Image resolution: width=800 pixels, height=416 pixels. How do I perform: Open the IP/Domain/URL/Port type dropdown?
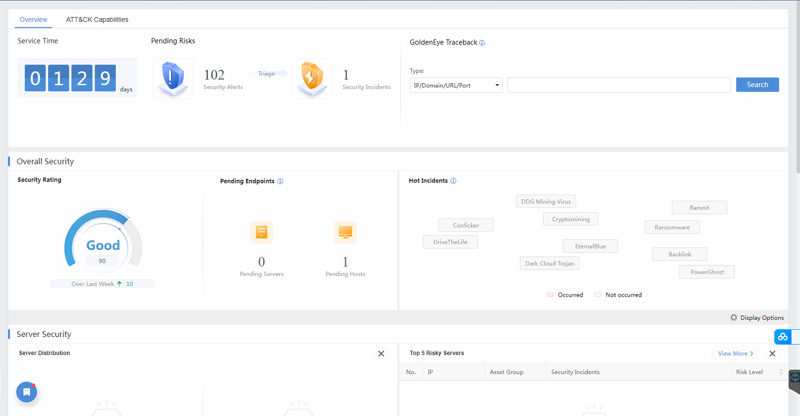455,85
